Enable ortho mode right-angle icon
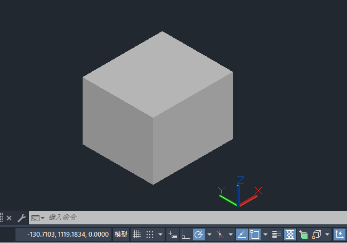The image size is (347, 243). 185,234
